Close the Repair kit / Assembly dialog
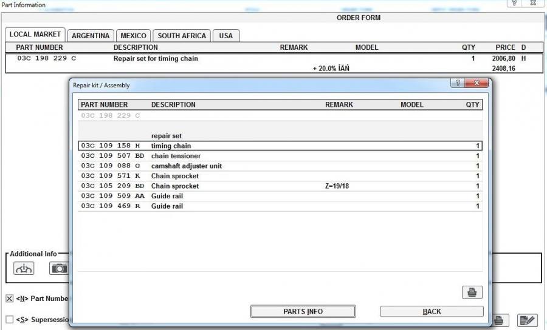Screen dimensions: 547x330 [478, 83]
